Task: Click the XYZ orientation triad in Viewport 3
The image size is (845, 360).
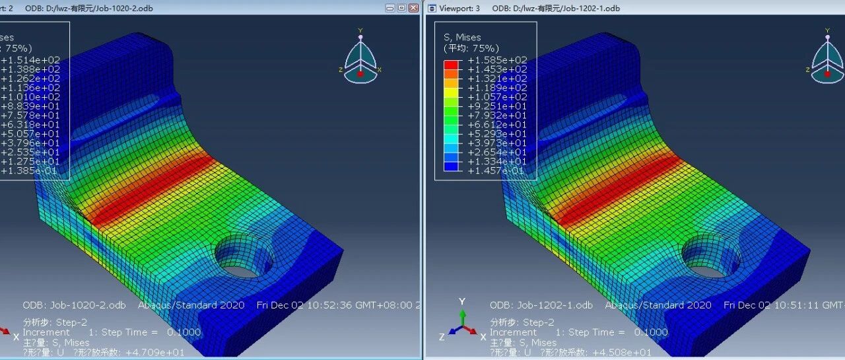Action: tap(463, 322)
